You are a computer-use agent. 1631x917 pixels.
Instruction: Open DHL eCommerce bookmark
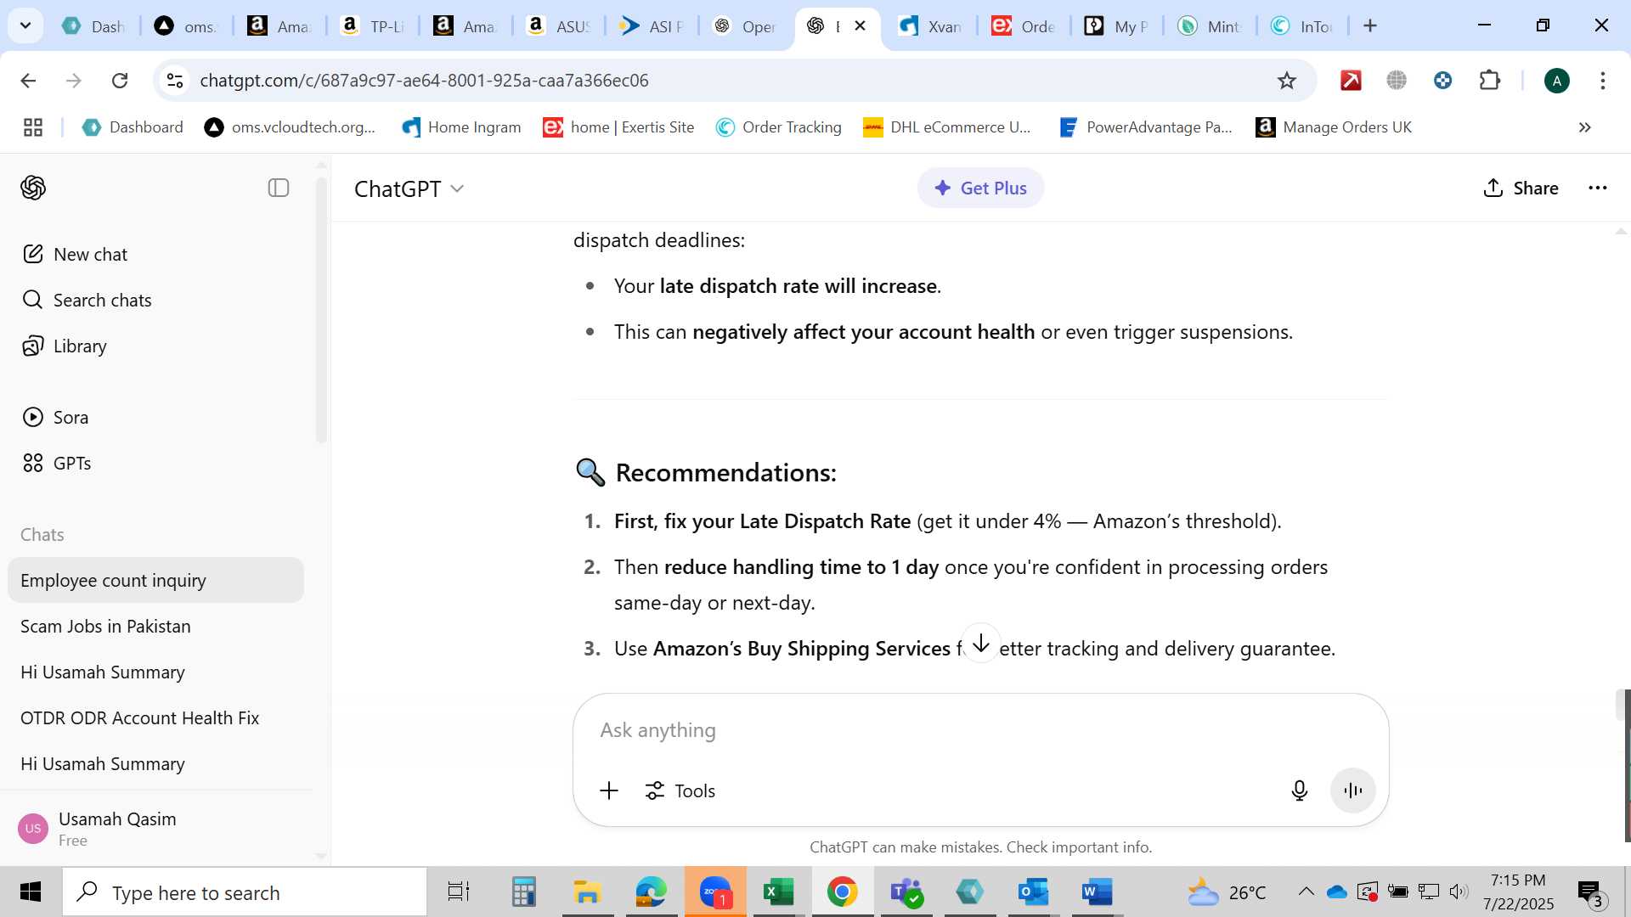[x=946, y=127]
